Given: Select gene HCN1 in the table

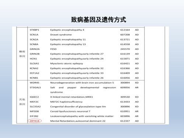Looking at the screenshot, I should point(33,59).
